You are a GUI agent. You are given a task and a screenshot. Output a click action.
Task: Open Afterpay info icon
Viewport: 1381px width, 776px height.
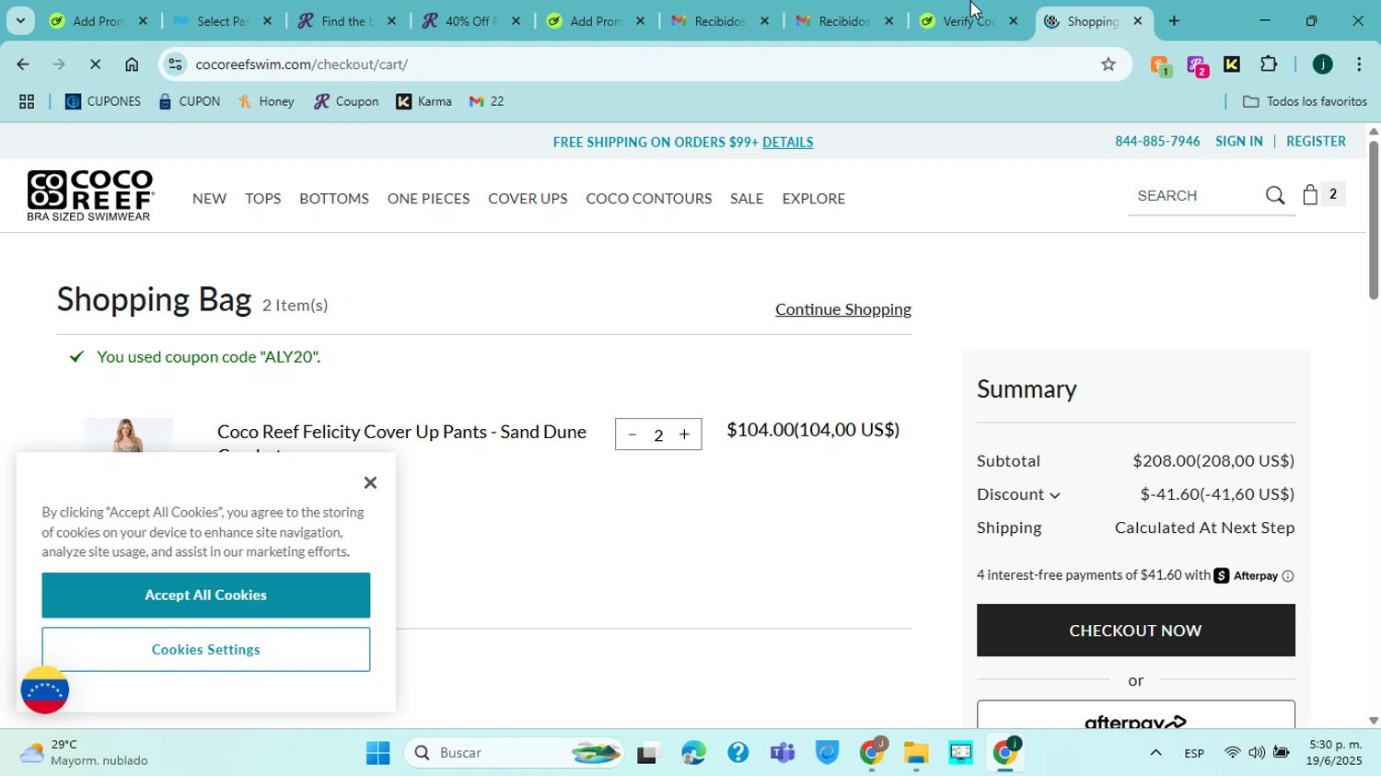1288,576
